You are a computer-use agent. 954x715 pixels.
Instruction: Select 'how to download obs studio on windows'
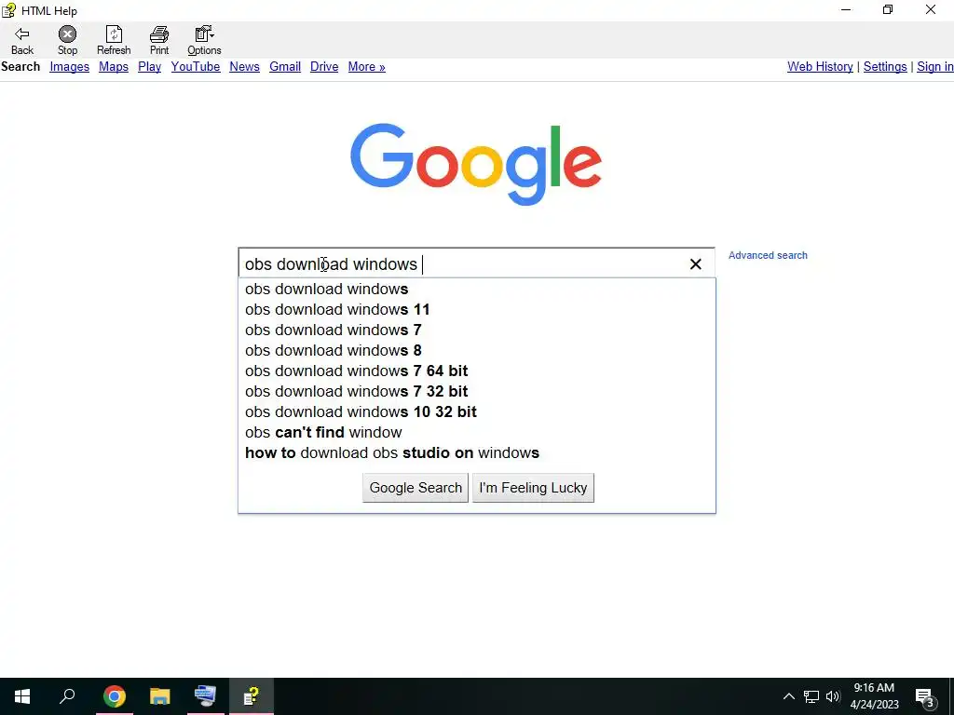(477, 453)
